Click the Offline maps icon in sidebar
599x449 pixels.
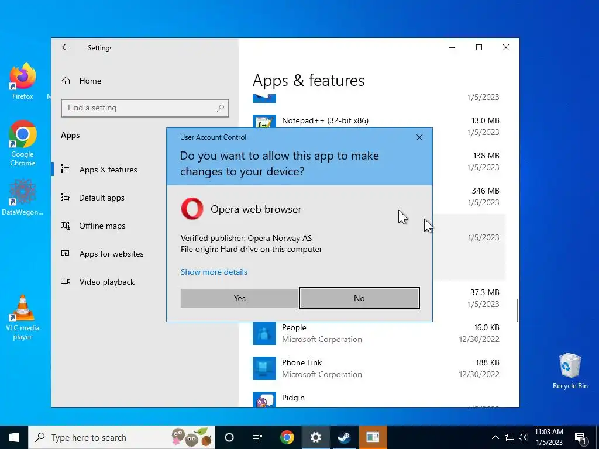[66, 225]
